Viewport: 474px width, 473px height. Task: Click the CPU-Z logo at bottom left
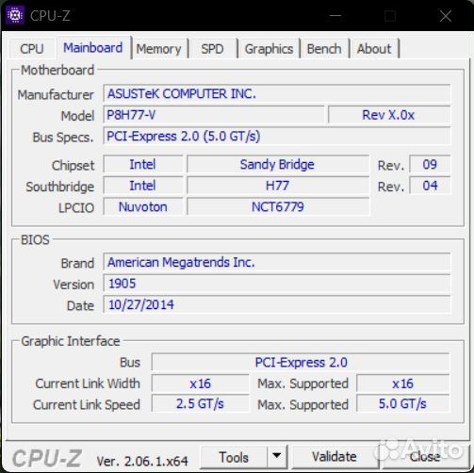pos(47,459)
